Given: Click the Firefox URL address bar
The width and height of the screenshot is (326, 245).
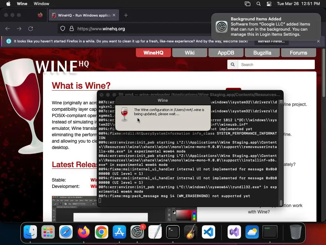Looking at the screenshot, I should 134,29.
